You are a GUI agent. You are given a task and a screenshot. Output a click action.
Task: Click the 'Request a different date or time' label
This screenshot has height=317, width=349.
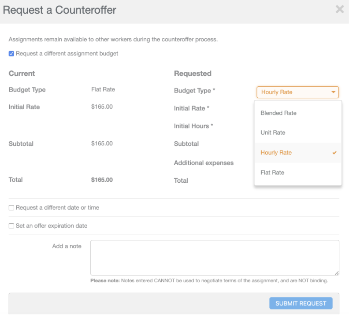coord(57,208)
